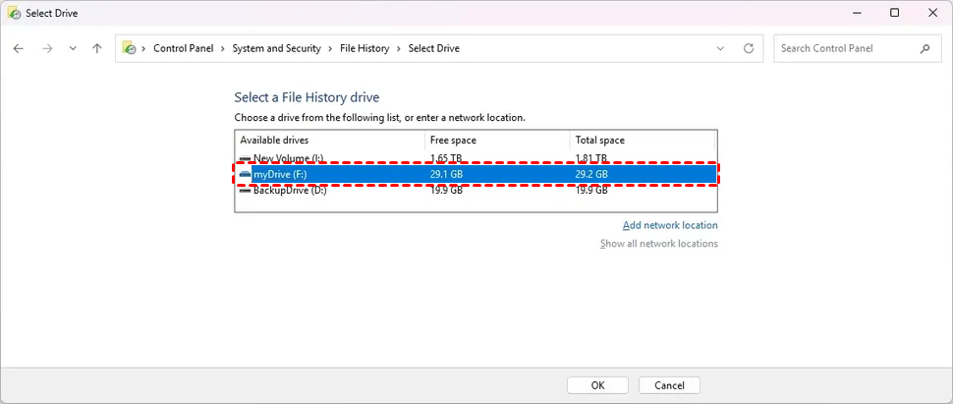Open Control Panel in the breadcrumb
953x404 pixels.
(x=185, y=48)
